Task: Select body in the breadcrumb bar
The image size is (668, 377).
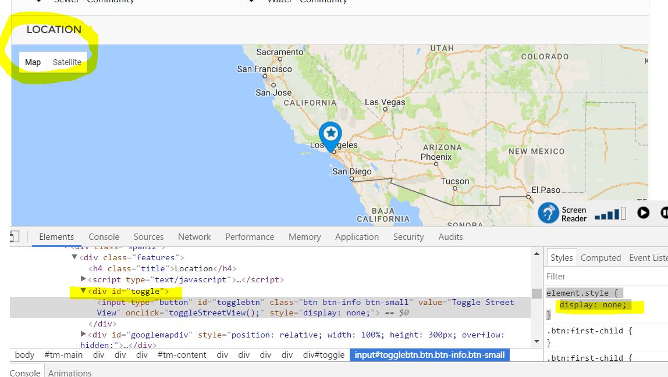Action: 24,355
